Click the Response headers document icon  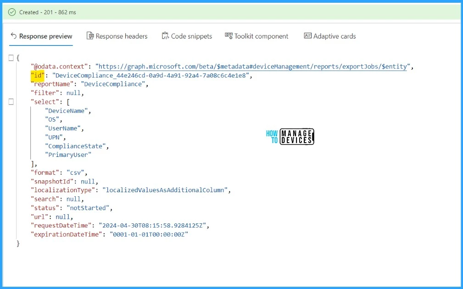point(90,36)
